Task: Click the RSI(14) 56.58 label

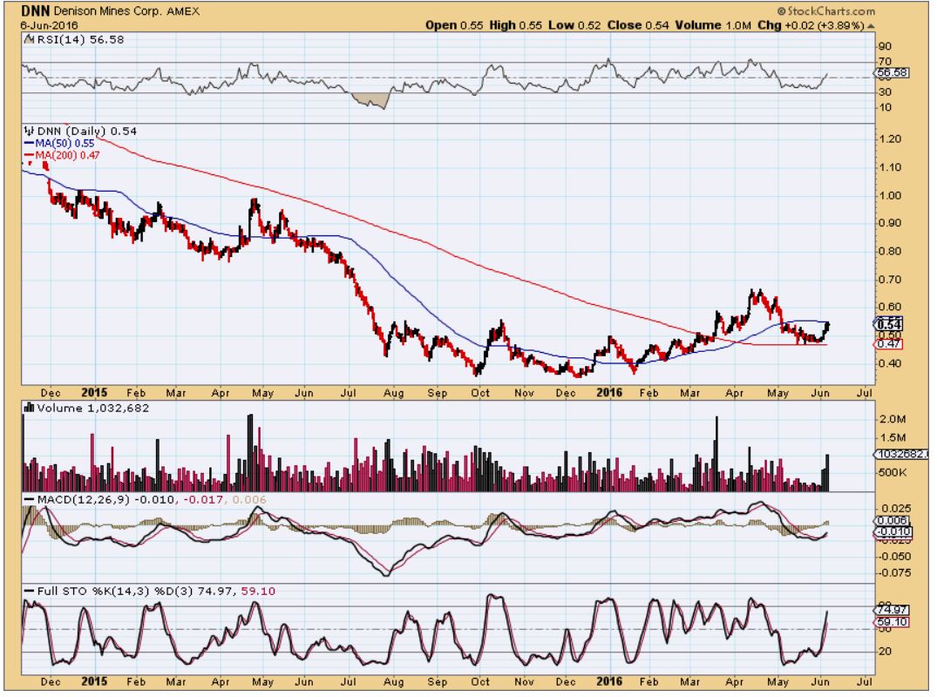Action: click(81, 40)
